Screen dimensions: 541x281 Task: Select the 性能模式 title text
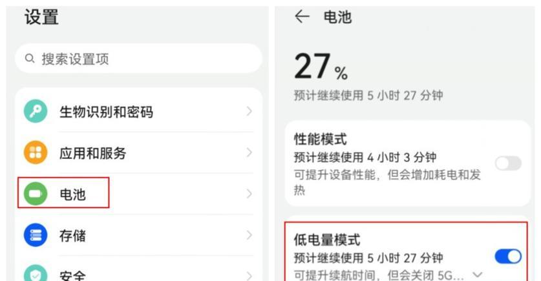[x=320, y=140]
